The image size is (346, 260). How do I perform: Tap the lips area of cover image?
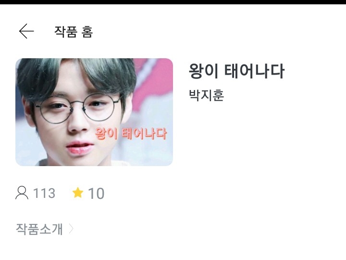click(x=80, y=147)
